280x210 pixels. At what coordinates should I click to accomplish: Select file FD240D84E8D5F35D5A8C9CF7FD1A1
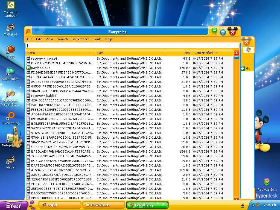(x=129, y=72)
